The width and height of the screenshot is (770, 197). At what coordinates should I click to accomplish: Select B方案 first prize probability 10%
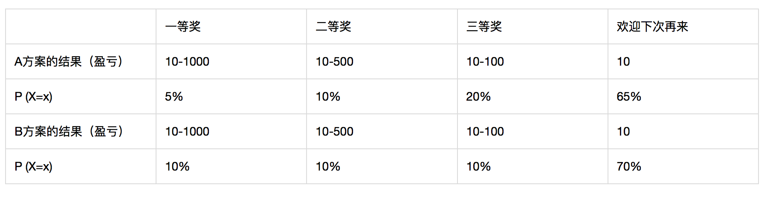coord(177,166)
